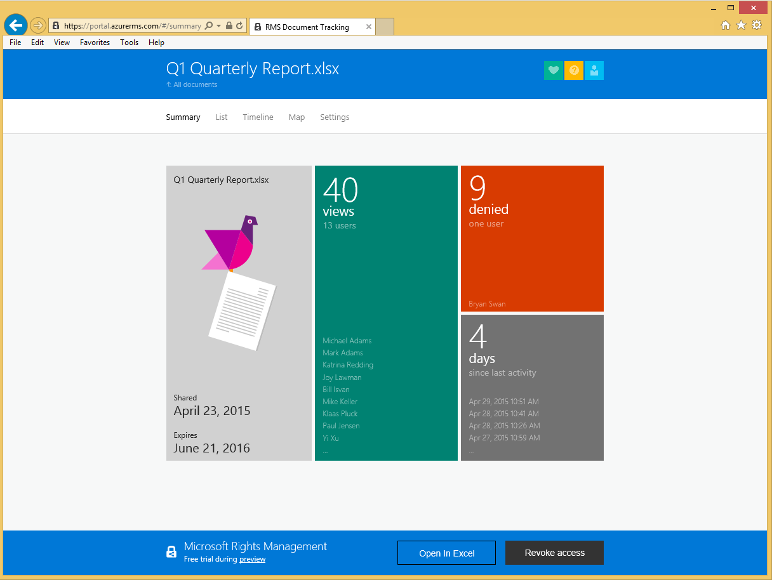Click the Q1 Quarterly Report.xlsx tile title
Screen dimensions: 772x580
221,180
